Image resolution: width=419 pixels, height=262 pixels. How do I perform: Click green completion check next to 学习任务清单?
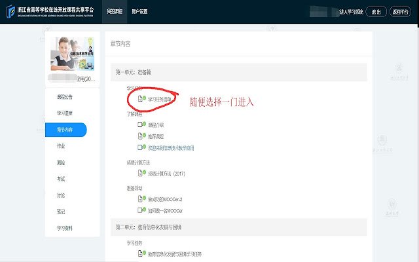[144, 98]
